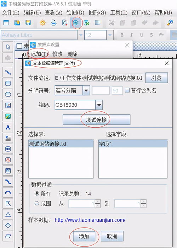Expand the 编码 GB18030 dropdown
Screen dimensions: 177x248
coord(99,105)
